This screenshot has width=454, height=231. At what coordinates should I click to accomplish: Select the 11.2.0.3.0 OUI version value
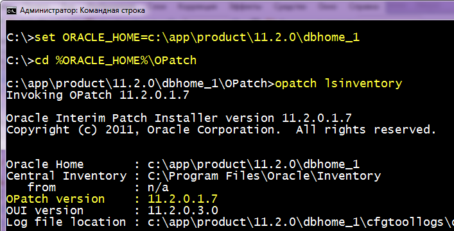point(183,210)
